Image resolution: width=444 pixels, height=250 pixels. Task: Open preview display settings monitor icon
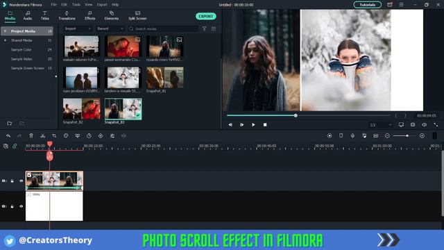click(401, 125)
